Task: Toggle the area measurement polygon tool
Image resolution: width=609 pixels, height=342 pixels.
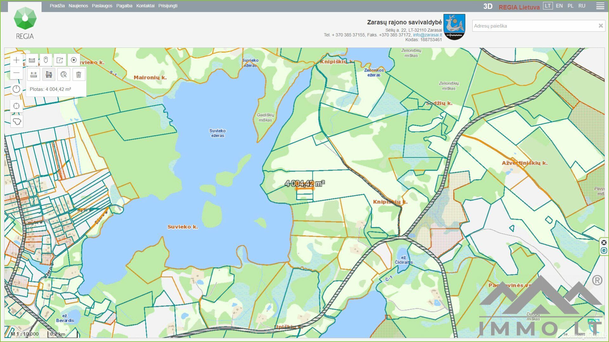Action: [x=49, y=75]
